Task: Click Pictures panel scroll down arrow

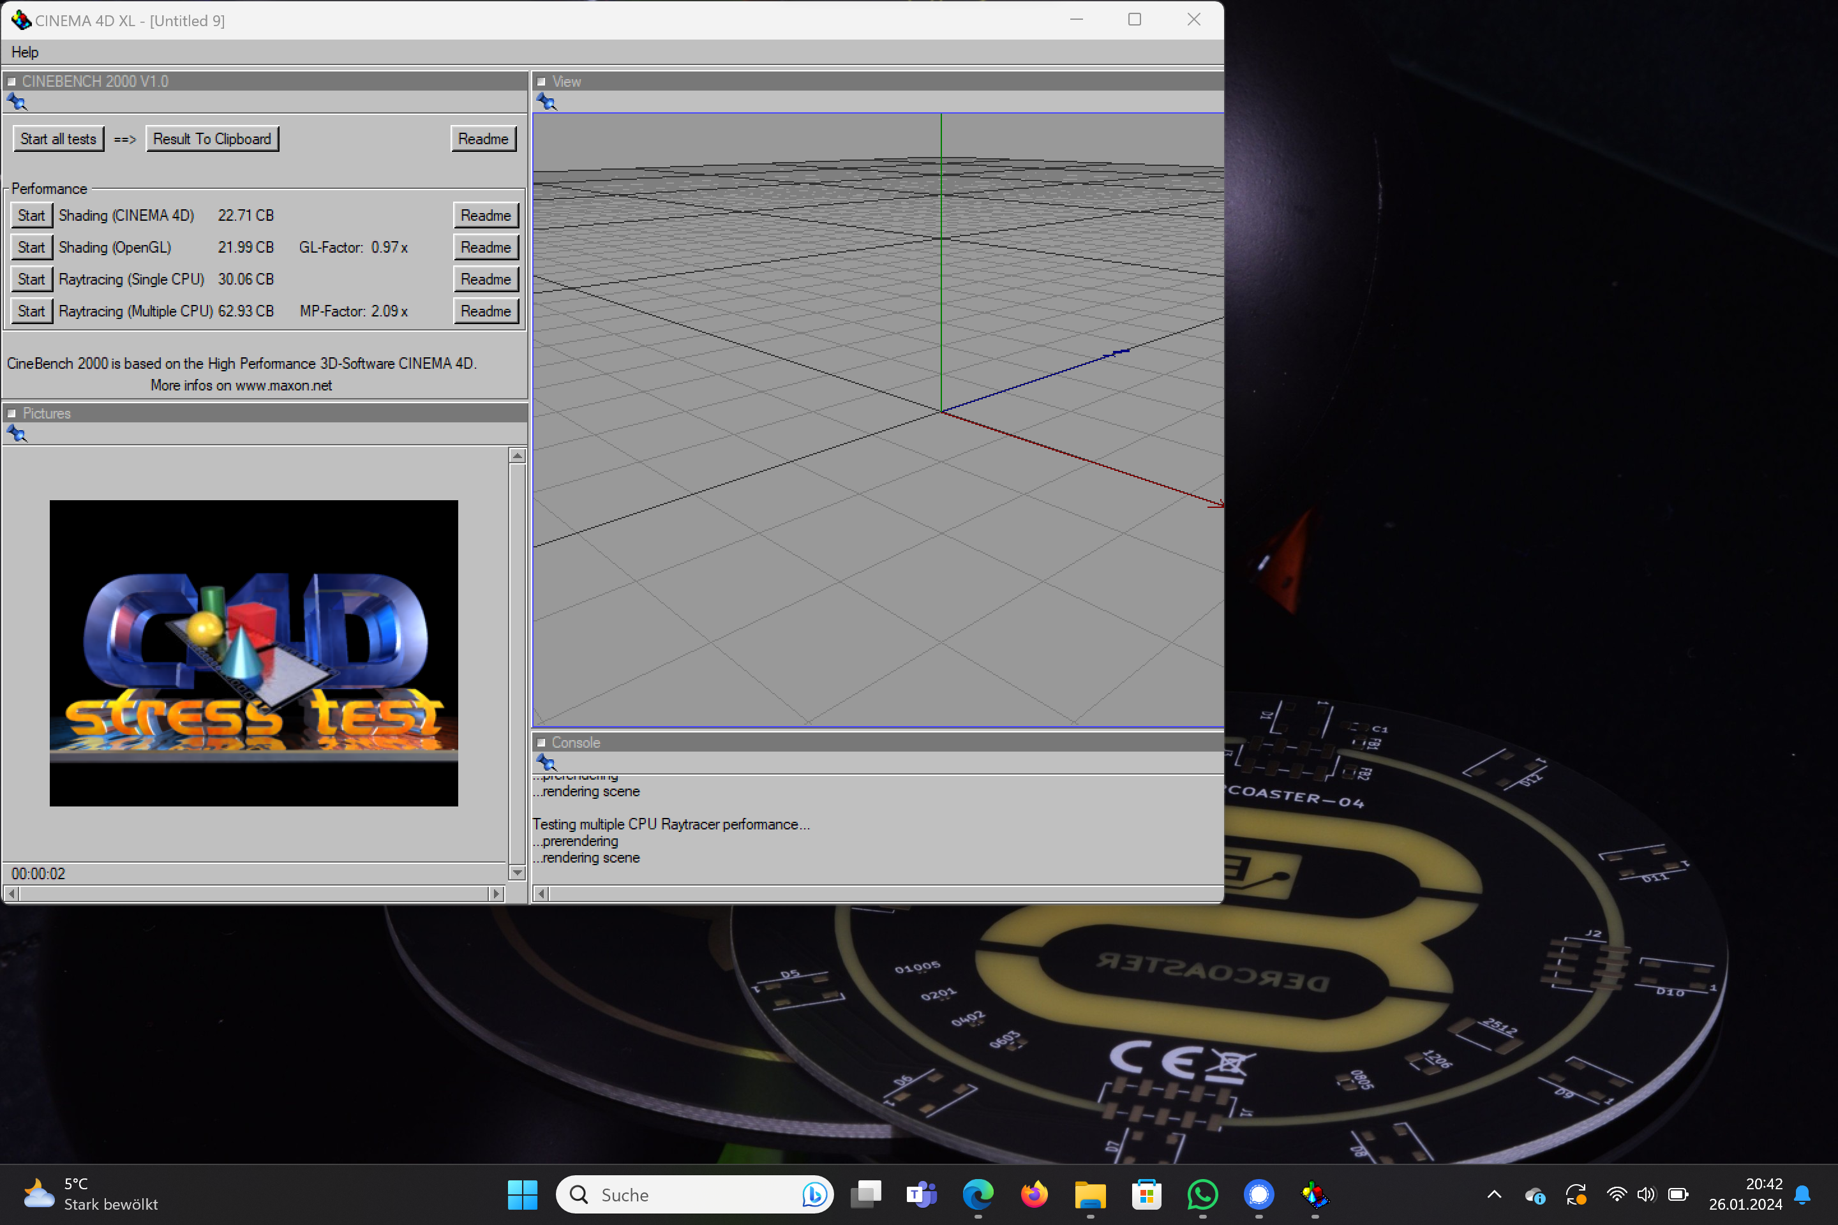Action: tap(518, 873)
